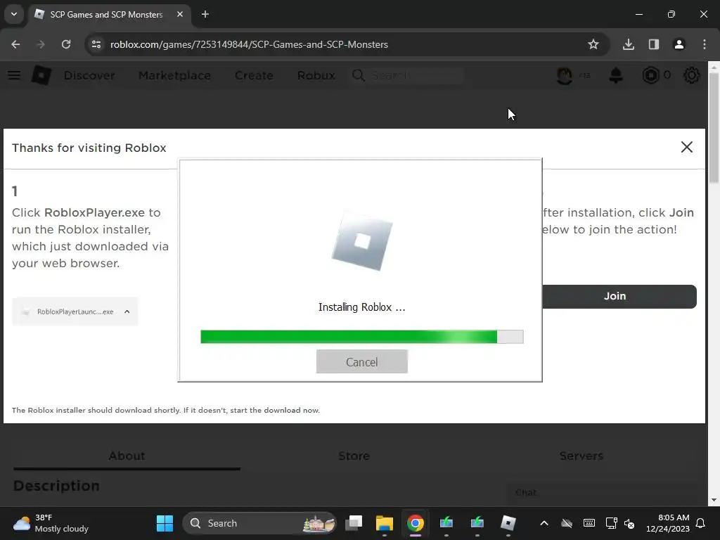Open File Explorer from the taskbar
The height and width of the screenshot is (540, 720).
pyautogui.click(x=385, y=523)
